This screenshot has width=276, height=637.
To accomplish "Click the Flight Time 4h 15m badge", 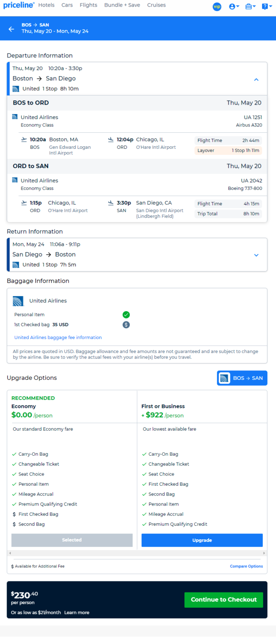I will tap(228, 204).
